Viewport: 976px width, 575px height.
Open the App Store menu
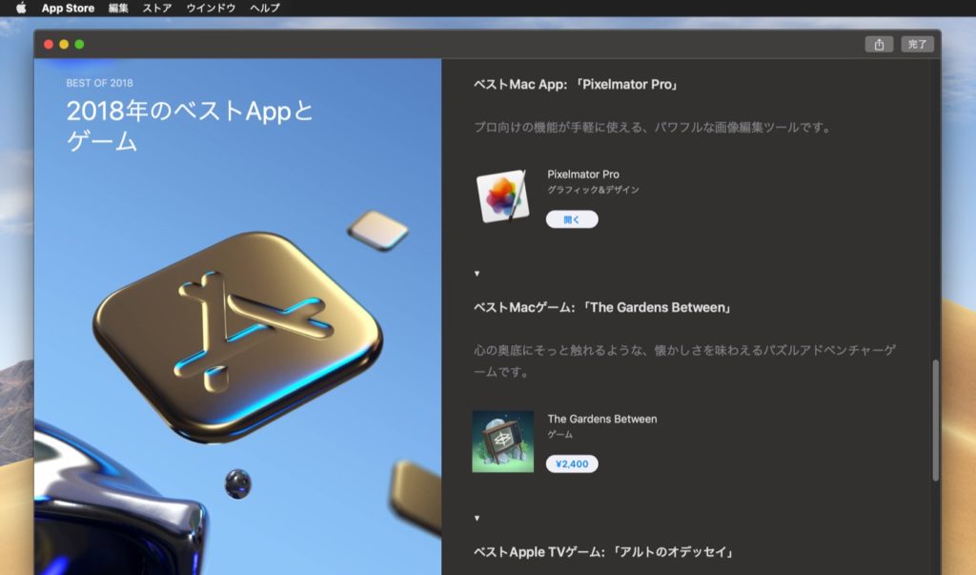(70, 9)
